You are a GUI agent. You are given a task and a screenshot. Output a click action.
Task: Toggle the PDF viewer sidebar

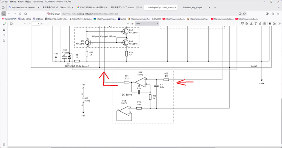click(x=11, y=23)
